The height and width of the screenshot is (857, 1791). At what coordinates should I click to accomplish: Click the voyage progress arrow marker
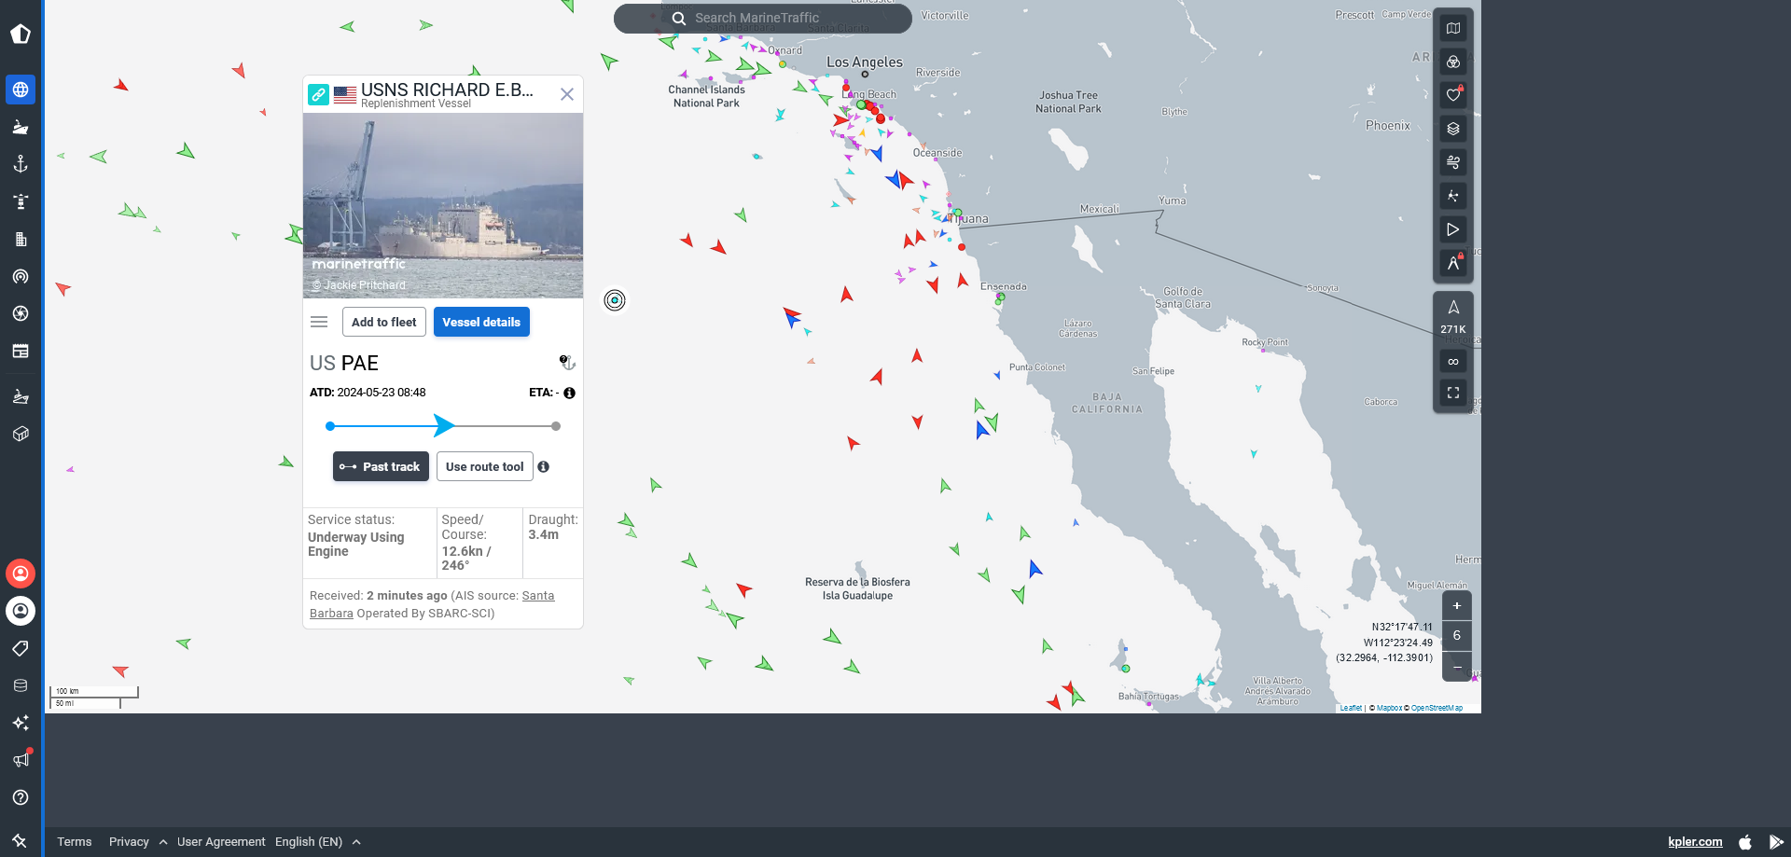click(444, 425)
